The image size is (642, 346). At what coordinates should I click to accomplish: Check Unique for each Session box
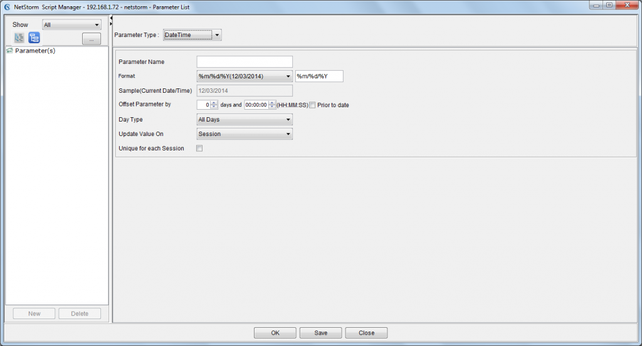click(199, 149)
